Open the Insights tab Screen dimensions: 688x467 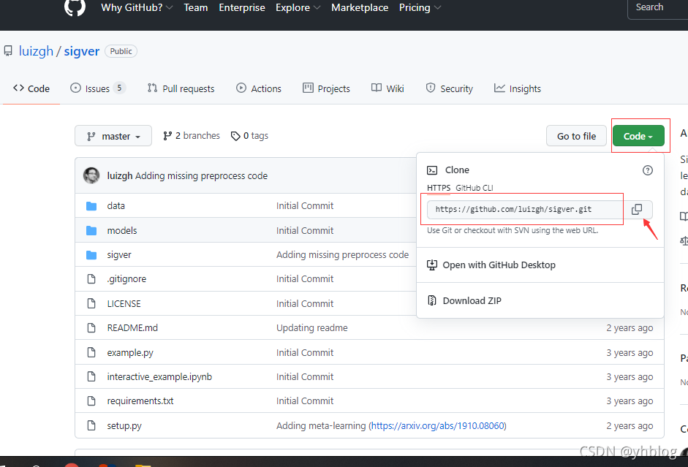point(518,88)
